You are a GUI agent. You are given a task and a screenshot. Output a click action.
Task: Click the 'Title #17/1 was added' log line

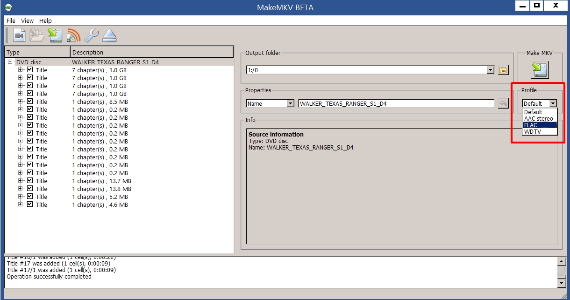pyautogui.click(x=61, y=270)
